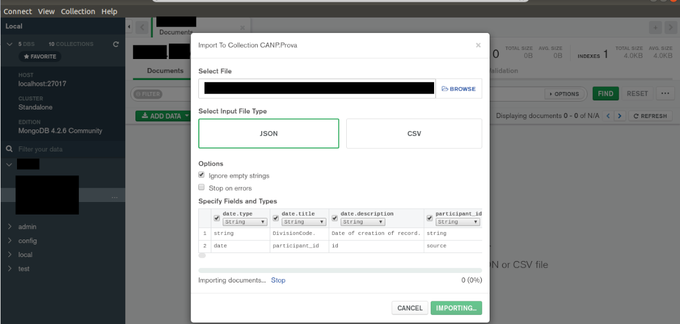Image resolution: width=680 pixels, height=324 pixels.
Task: Open type dropdown for participant_id
Action: [458, 222]
